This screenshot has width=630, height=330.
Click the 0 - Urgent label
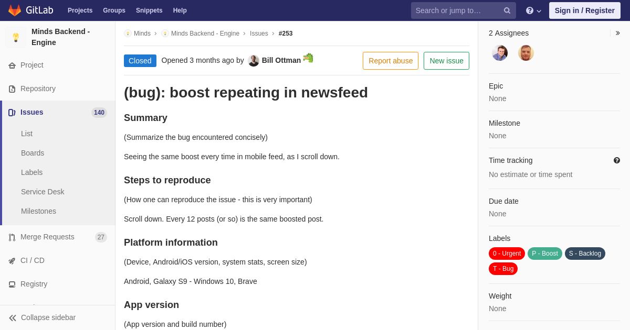(507, 254)
